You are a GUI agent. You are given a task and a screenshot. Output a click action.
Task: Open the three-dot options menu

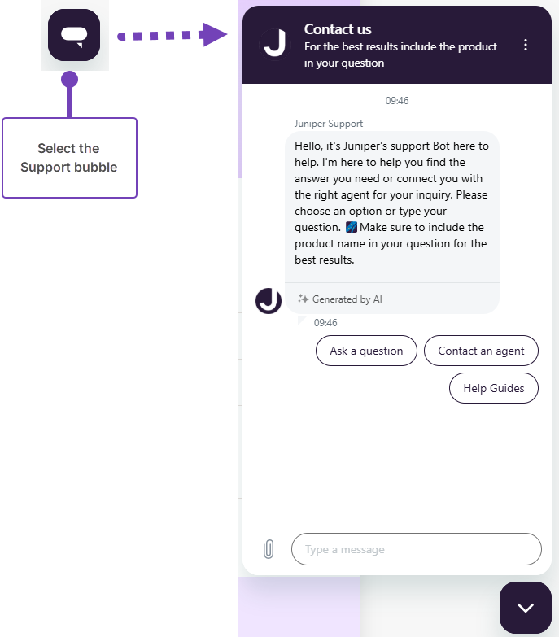pos(526,45)
